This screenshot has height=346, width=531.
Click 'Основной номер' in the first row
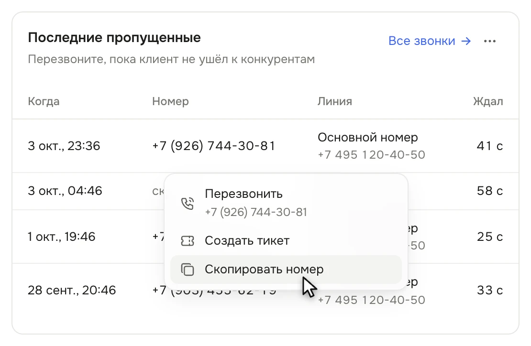click(368, 138)
